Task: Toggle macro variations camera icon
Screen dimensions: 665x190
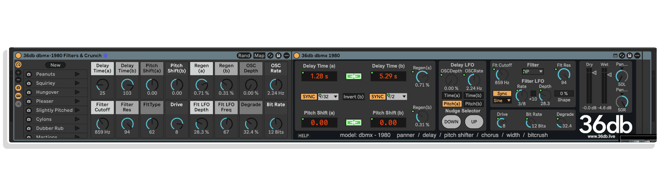Action: (x=18, y=88)
